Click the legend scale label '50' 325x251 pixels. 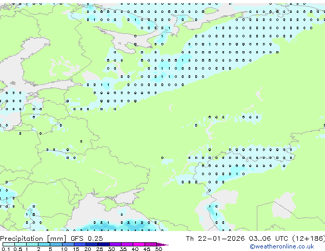tap(158, 249)
